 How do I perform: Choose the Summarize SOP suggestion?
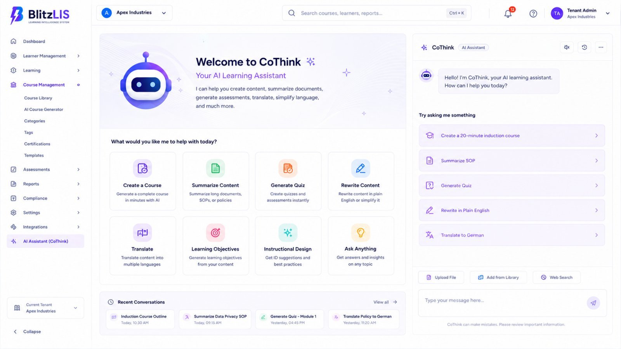(512, 161)
